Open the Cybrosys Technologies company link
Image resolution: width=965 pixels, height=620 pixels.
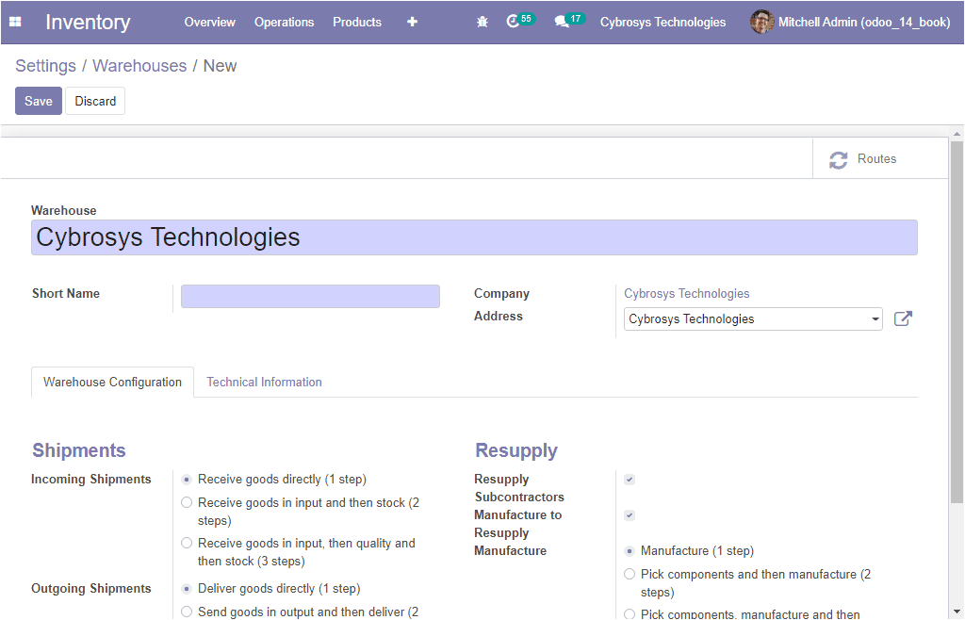pos(687,294)
